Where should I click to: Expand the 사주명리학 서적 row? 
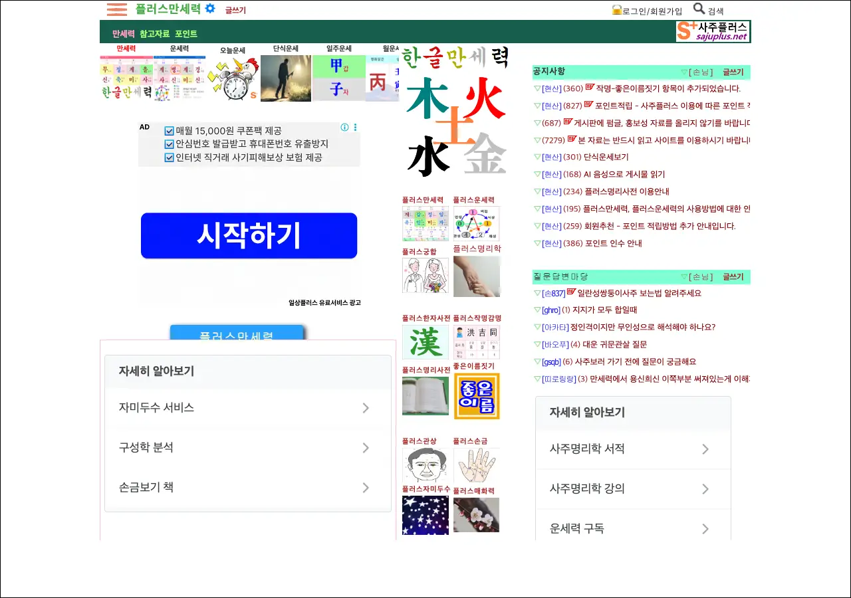click(632, 449)
